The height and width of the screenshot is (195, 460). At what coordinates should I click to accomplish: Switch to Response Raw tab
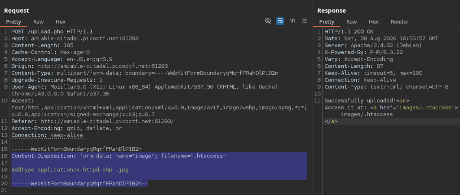(x=351, y=22)
